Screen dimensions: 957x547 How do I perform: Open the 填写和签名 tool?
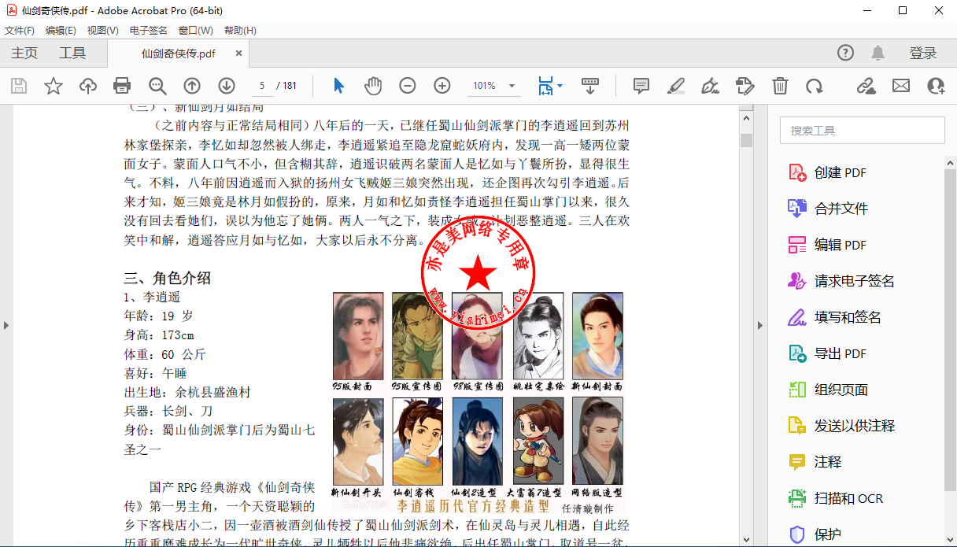[847, 317]
